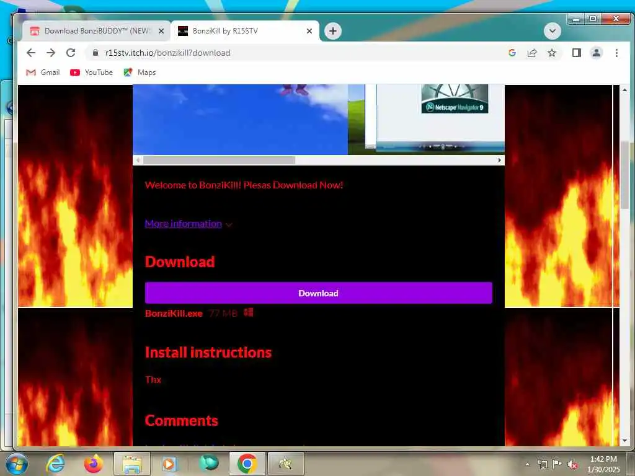Screen dimensions: 635x476
Task: Open the teal globe taskbar app
Action: coord(208,464)
